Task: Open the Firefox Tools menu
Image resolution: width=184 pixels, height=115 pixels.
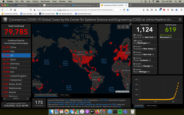Action: click(54, 1)
